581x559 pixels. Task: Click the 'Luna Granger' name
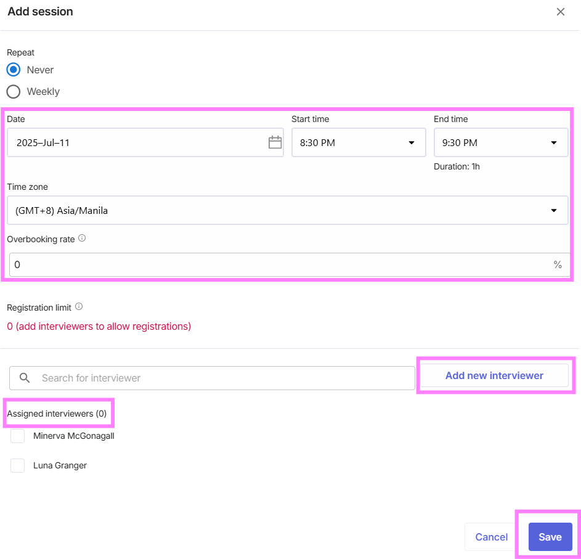60,465
